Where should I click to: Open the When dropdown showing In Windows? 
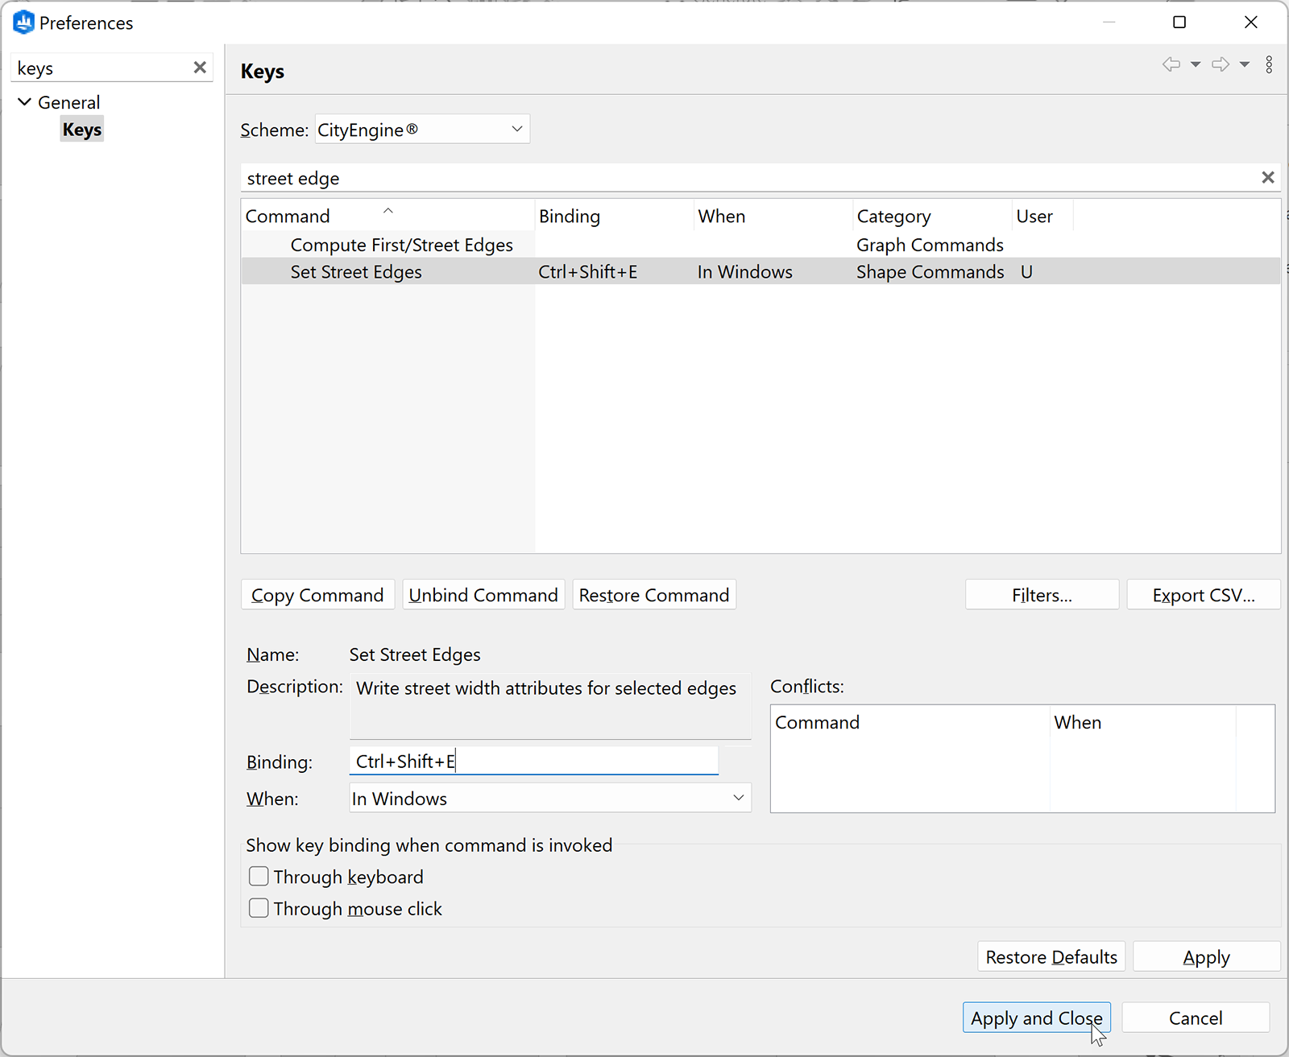pyautogui.click(x=737, y=798)
